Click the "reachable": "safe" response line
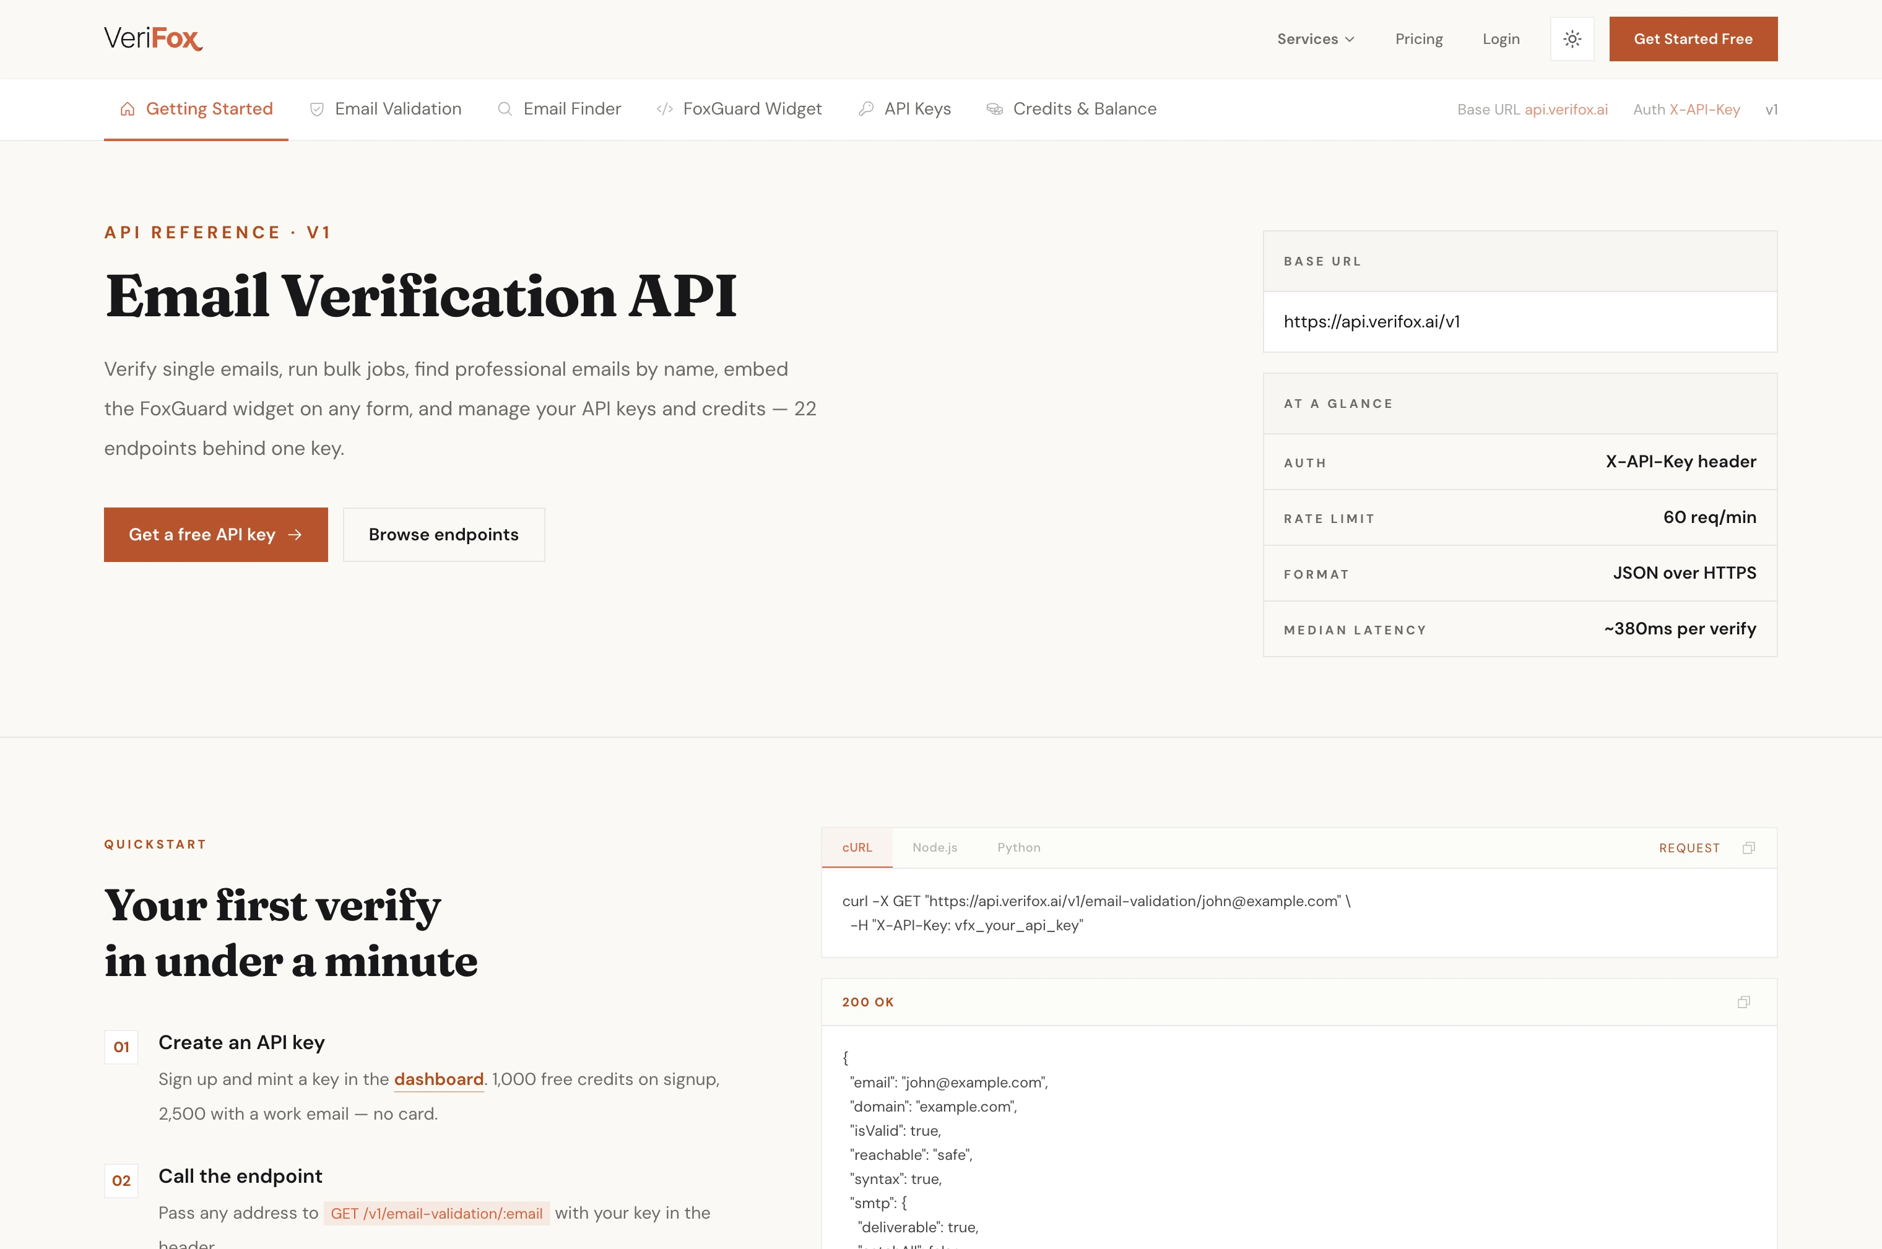This screenshot has width=1882, height=1249. pyautogui.click(x=911, y=1155)
